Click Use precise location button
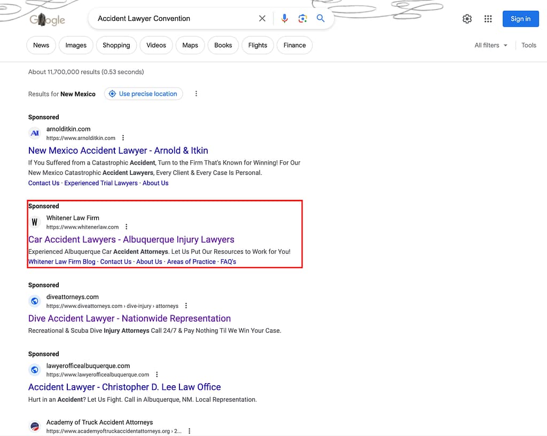Image resolution: width=547 pixels, height=436 pixels. (143, 94)
